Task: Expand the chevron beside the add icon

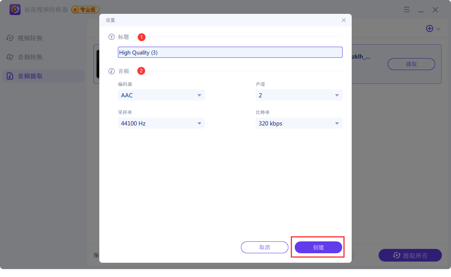Action: (438, 29)
